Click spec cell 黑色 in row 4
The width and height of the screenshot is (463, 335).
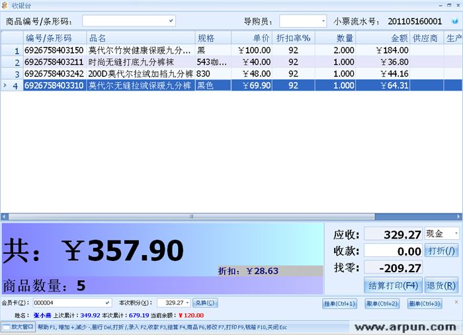coord(213,85)
